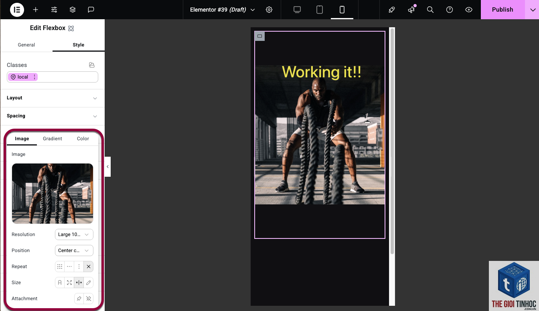The image size is (539, 311).
Task: Open the help question mark icon
Action: click(x=450, y=10)
